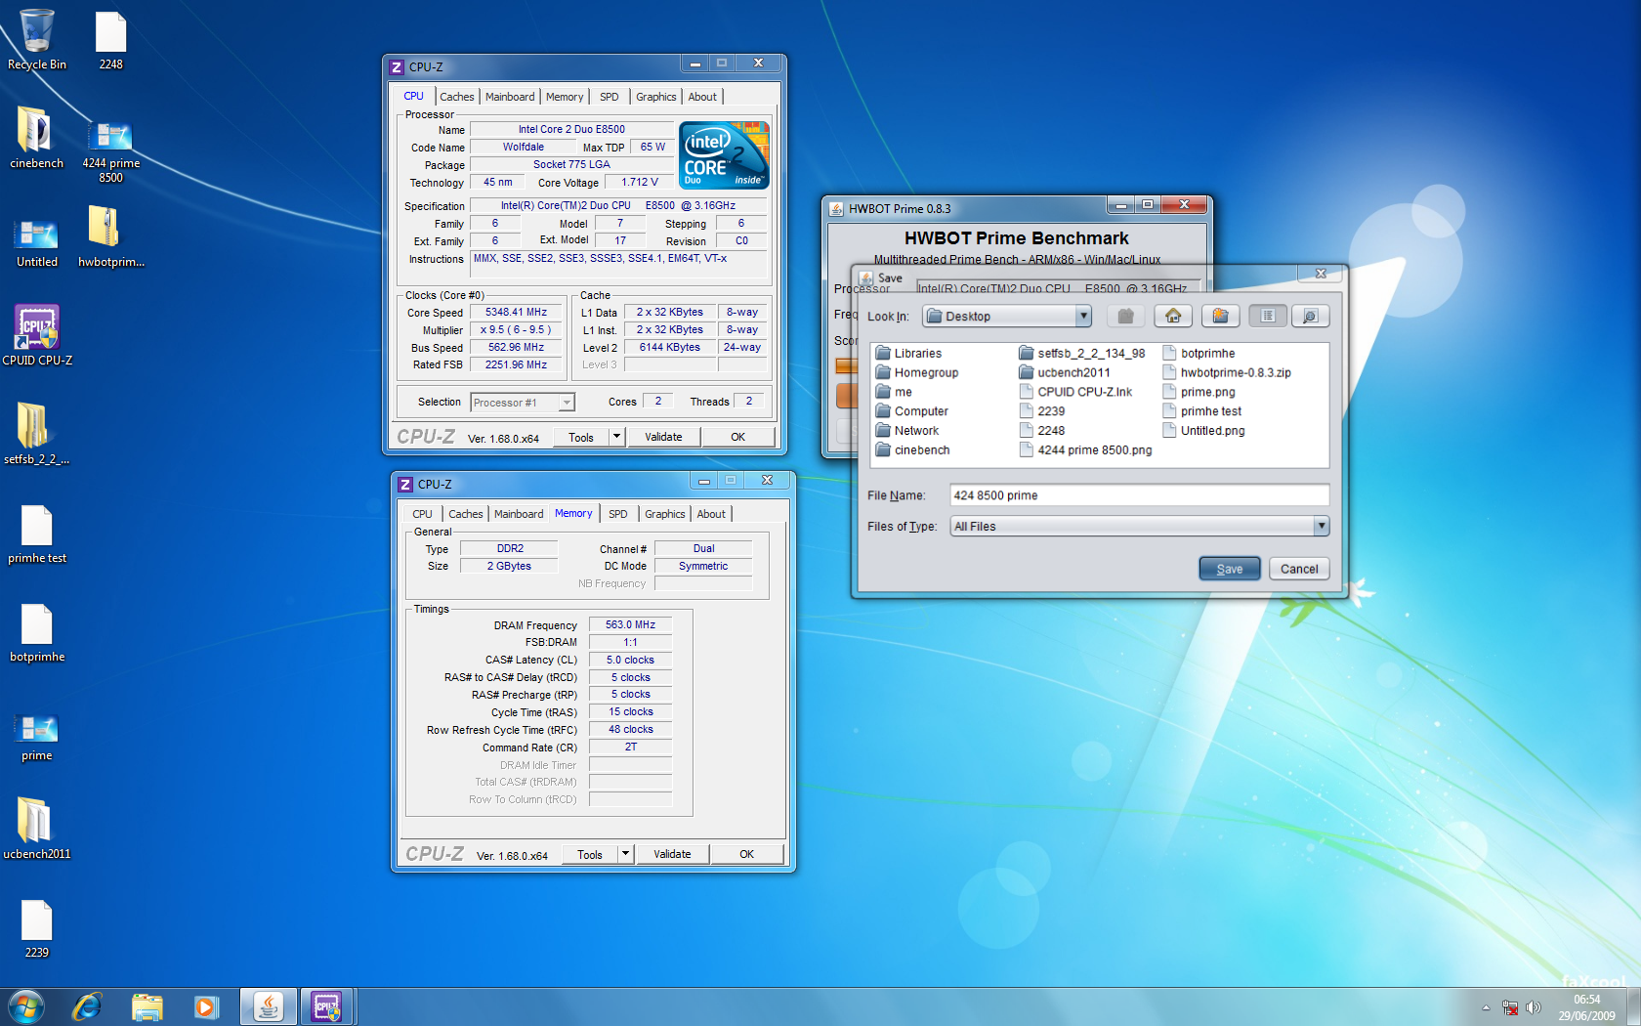Expand the Files of Type dropdown
The image size is (1641, 1026).
click(x=1321, y=526)
